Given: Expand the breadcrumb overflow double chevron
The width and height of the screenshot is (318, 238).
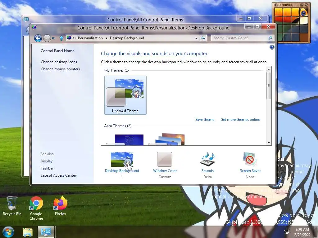Looking at the screenshot, I should [74, 38].
